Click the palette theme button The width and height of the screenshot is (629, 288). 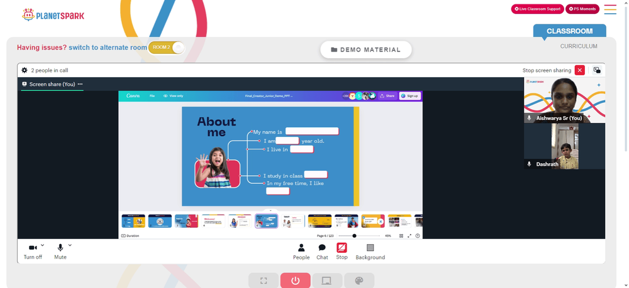[359, 280]
